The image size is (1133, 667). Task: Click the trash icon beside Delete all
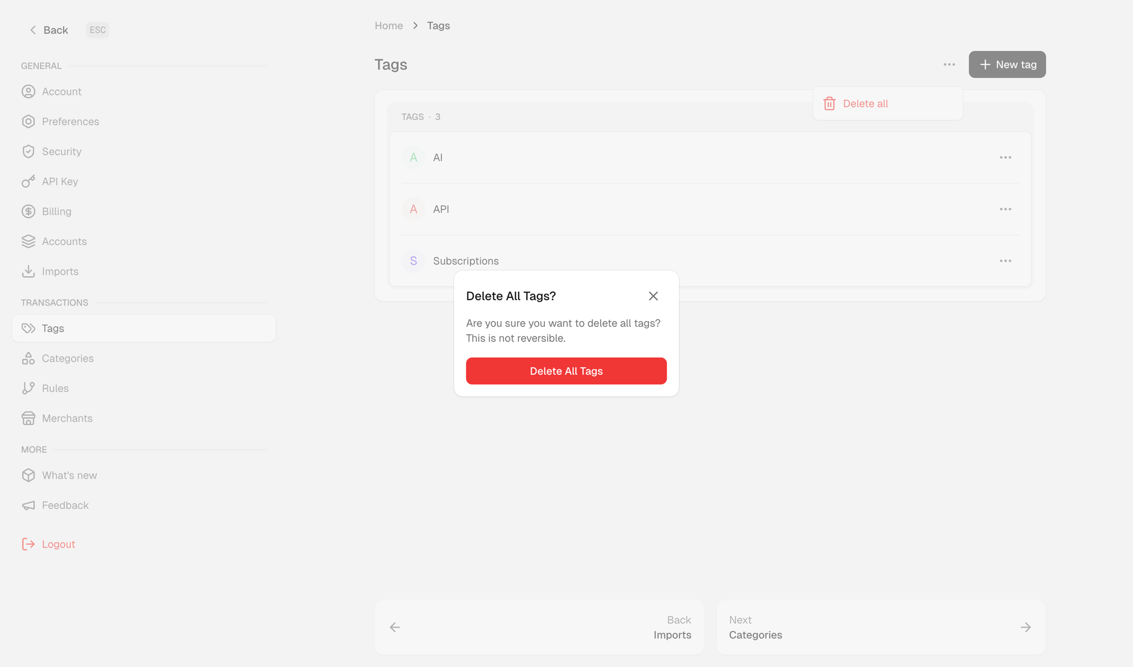[829, 103]
